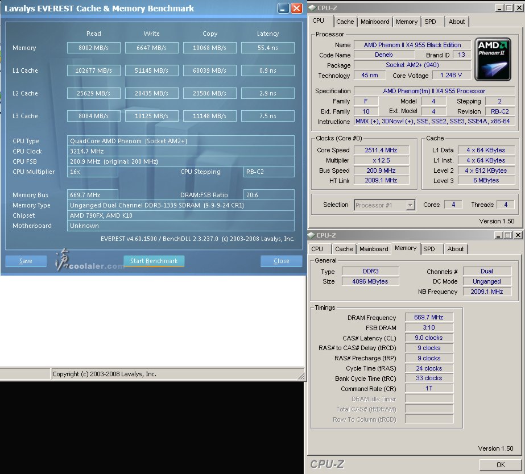
Task: Click the Motherboard Unknown field
Action: click(181, 226)
